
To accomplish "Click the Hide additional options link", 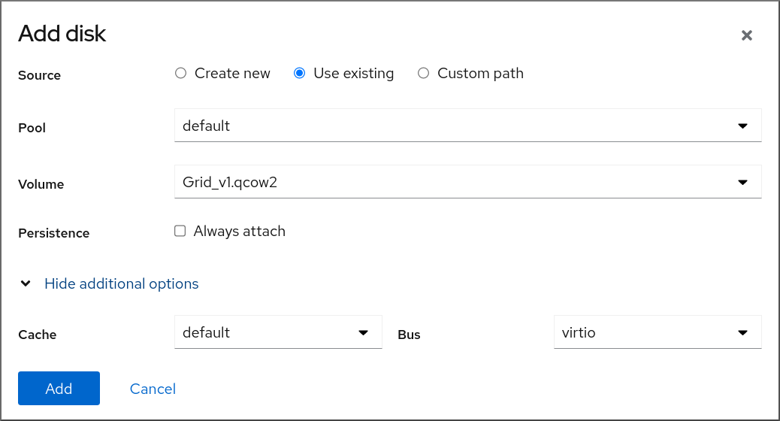I will click(122, 284).
